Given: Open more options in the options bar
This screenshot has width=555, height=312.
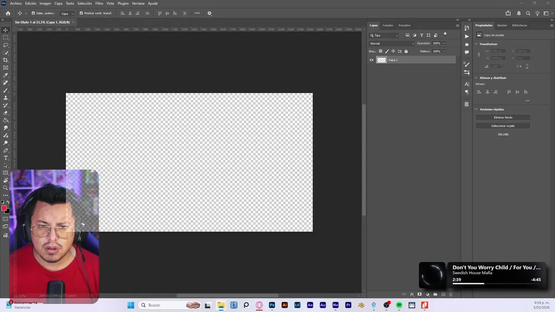Looking at the screenshot, I should click(x=197, y=13).
